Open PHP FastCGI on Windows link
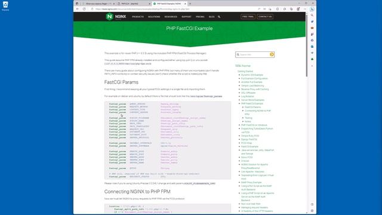382x215 pixels. click(254, 125)
